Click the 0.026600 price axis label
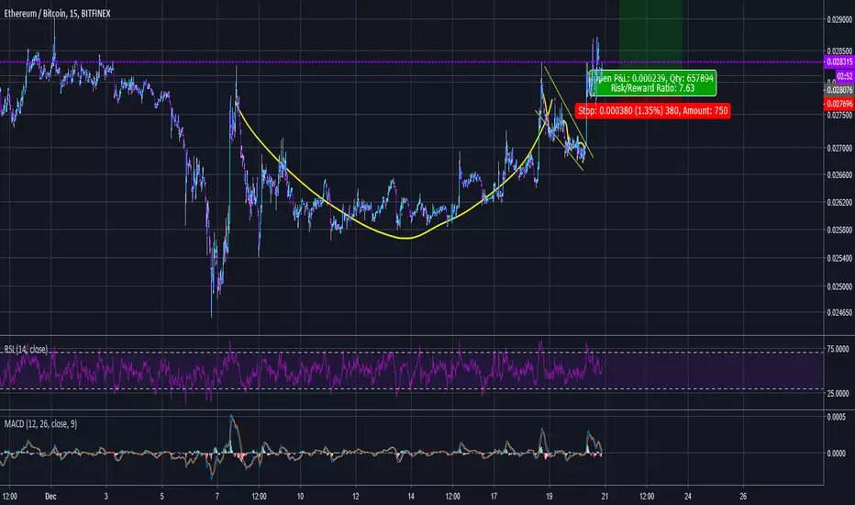855x505 pixels. click(839, 174)
